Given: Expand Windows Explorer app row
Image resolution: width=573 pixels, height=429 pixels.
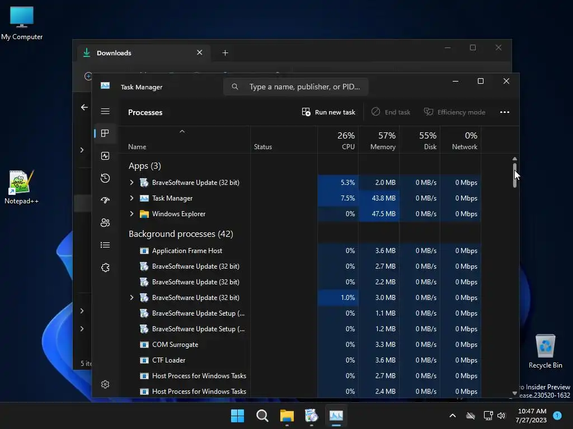Looking at the screenshot, I should [131, 214].
